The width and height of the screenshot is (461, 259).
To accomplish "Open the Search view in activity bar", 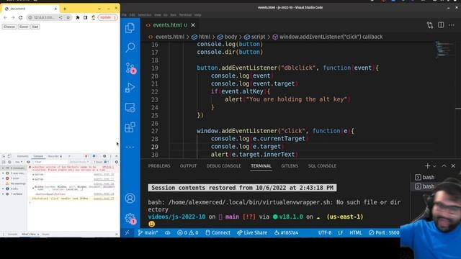I will tap(130, 47).
